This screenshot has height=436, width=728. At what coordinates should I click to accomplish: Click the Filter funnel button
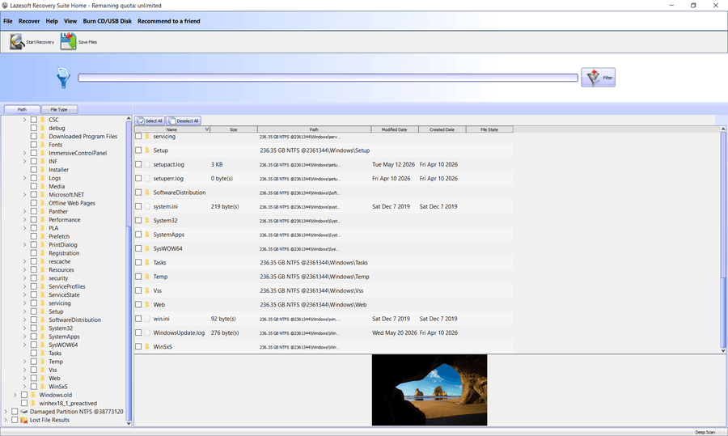pos(598,78)
